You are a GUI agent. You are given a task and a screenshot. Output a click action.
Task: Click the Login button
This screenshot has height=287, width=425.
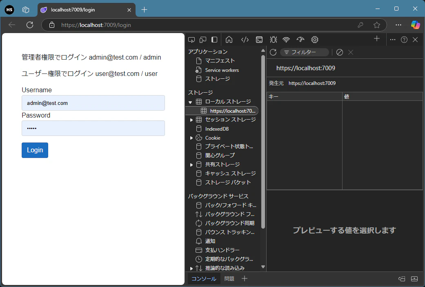click(x=35, y=150)
